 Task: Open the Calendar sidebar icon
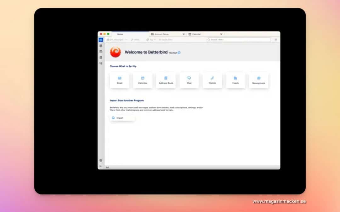point(101,52)
